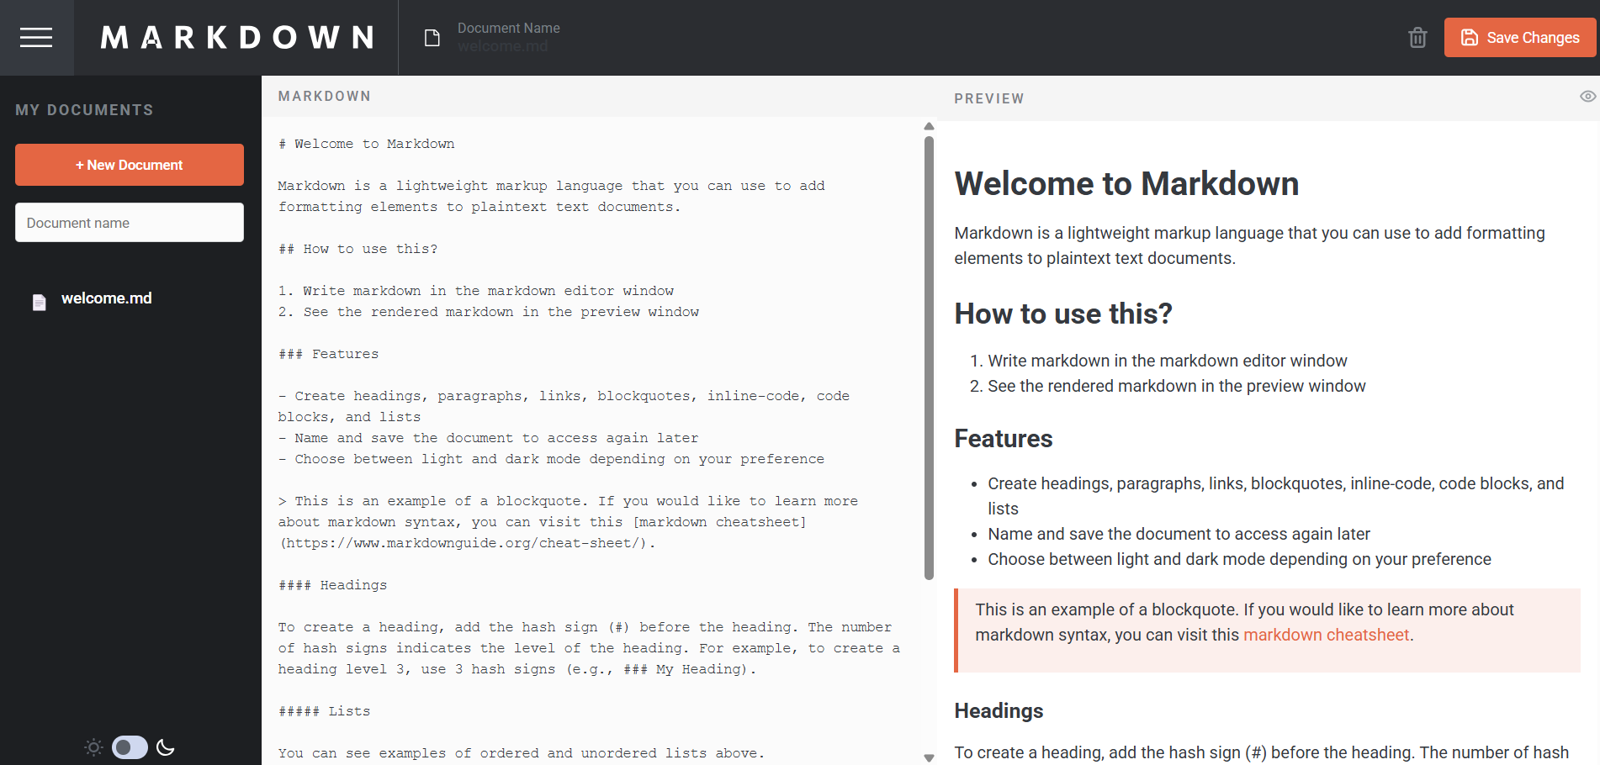
Task: Click the MARKDOWN logo title
Action: [237, 38]
